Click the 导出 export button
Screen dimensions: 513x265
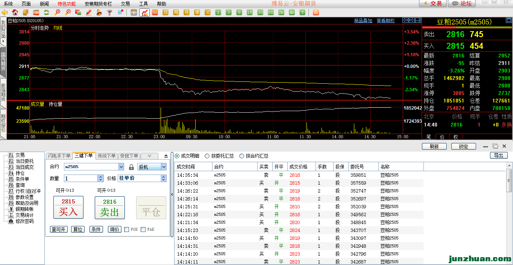tap(499, 155)
